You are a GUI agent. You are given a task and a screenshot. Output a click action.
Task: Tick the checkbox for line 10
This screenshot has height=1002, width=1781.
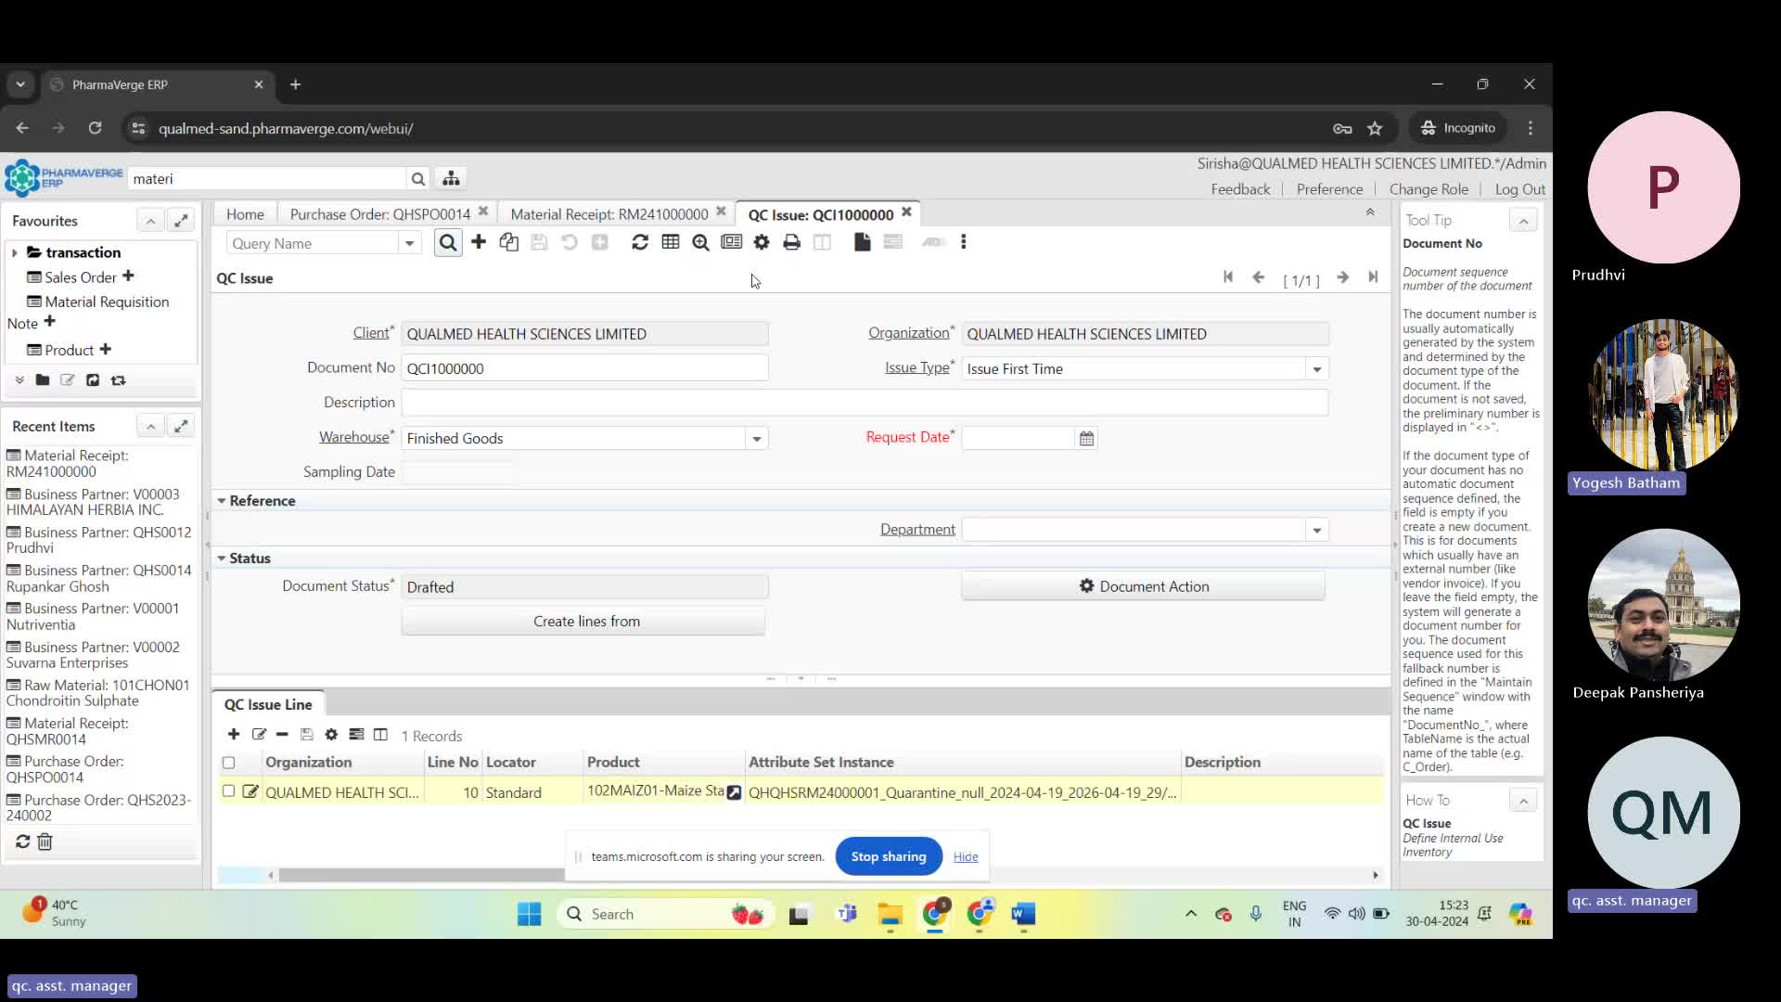click(x=228, y=791)
